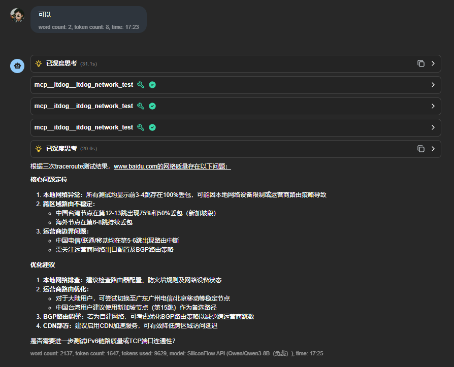Expand the second tool call via its chevron
The width and height of the screenshot is (454, 367).
pyautogui.click(x=433, y=106)
